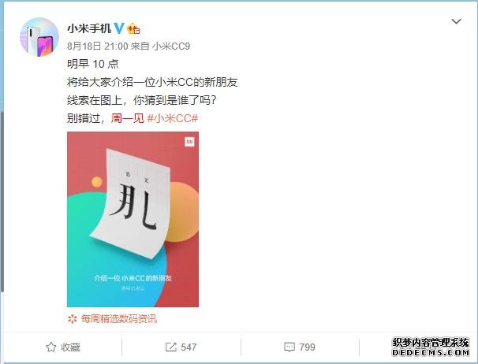
Task: Click the red 周一见 highlighted text
Action: (x=128, y=118)
